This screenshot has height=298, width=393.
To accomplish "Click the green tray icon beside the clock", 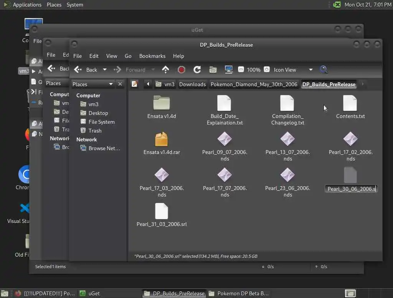I will click(337, 5).
